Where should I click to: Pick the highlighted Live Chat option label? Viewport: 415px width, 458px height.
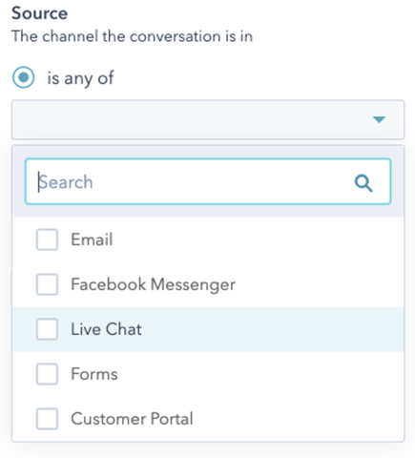pos(106,329)
